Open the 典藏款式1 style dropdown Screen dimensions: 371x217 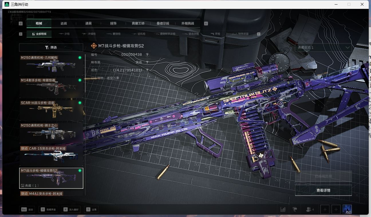[323, 47]
